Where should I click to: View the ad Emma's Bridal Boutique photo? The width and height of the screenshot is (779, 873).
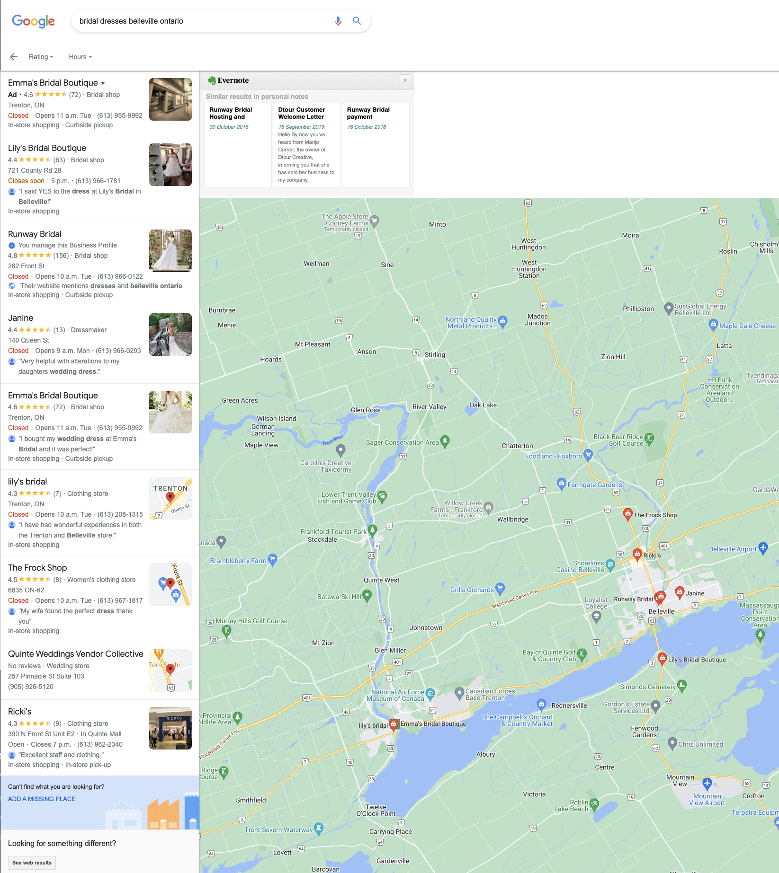[170, 99]
